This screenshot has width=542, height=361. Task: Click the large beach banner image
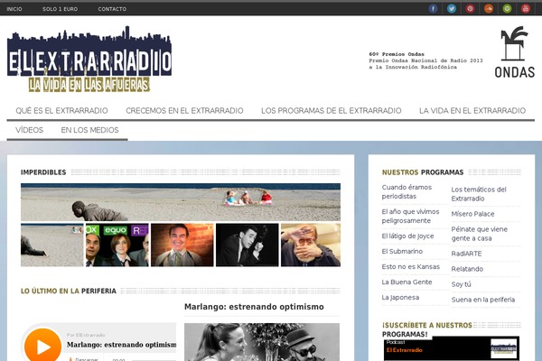tap(181, 202)
